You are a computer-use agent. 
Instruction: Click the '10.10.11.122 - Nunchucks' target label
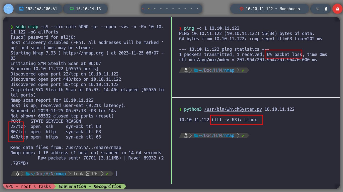click(x=273, y=9)
